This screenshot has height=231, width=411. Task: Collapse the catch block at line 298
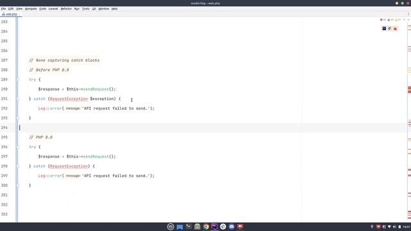pos(18,166)
